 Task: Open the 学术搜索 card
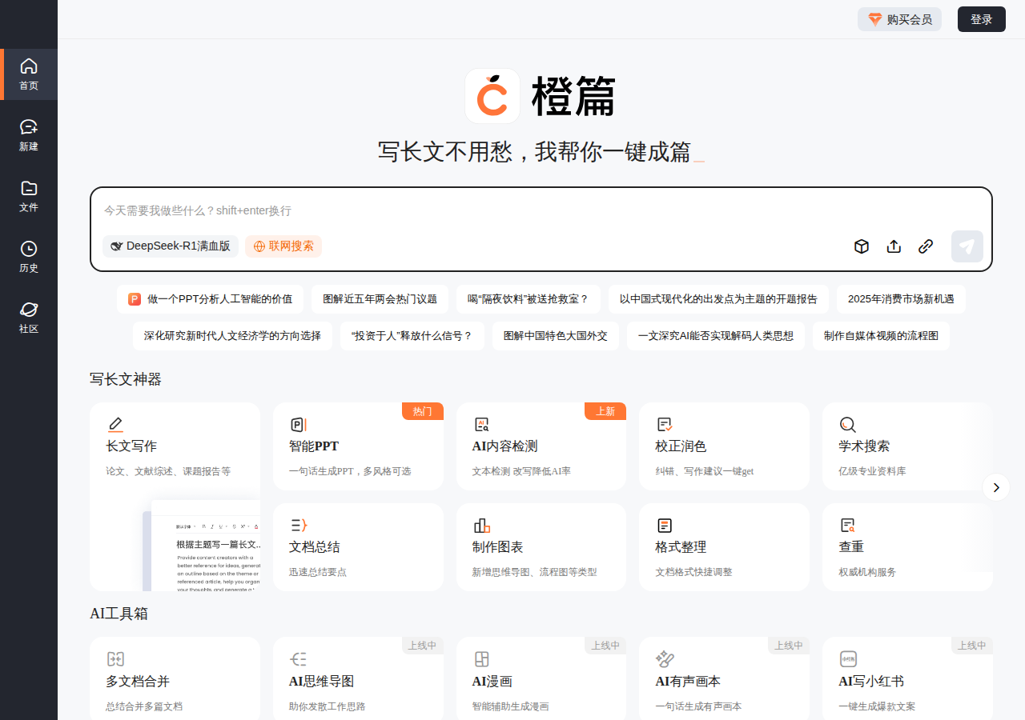click(x=907, y=446)
